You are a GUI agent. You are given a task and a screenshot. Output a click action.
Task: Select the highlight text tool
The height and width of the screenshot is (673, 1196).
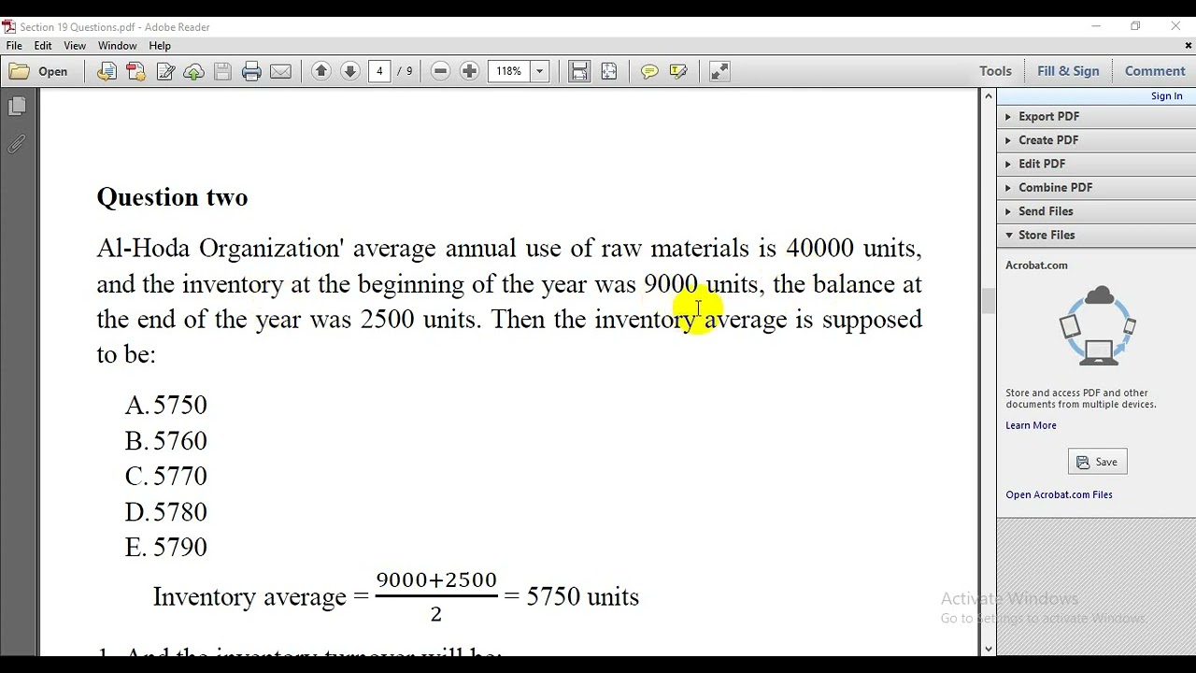click(x=678, y=71)
